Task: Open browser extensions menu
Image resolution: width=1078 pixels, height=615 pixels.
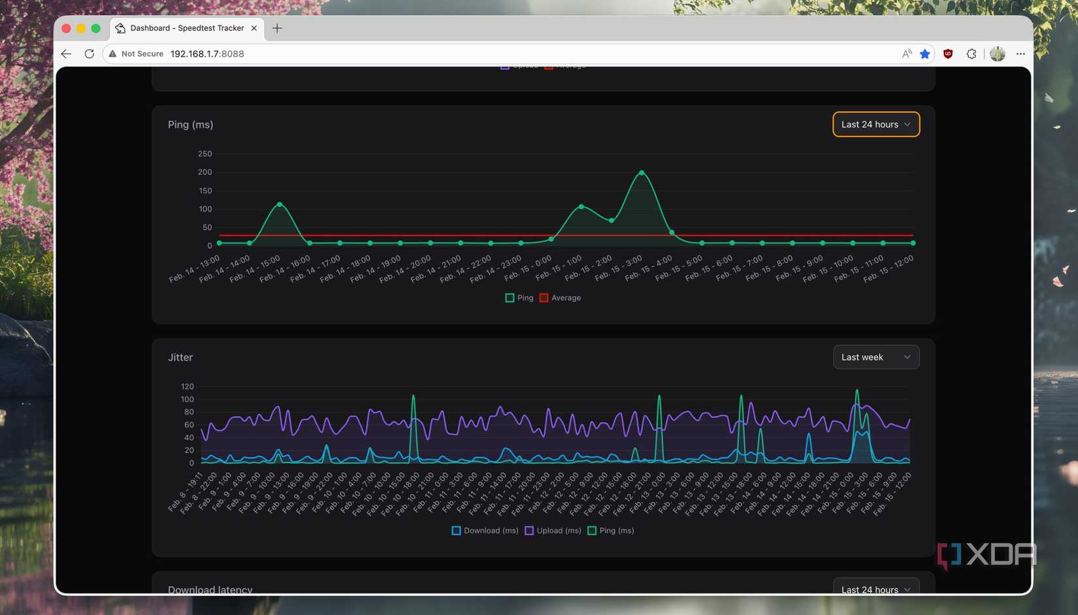Action: click(971, 54)
